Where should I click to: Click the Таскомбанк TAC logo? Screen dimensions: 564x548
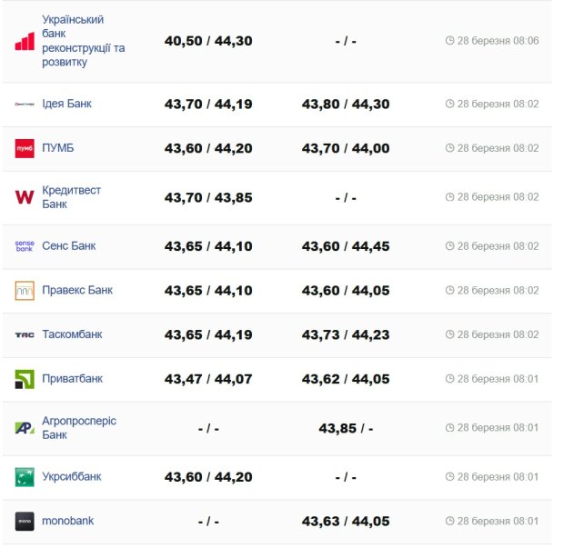coord(25,335)
